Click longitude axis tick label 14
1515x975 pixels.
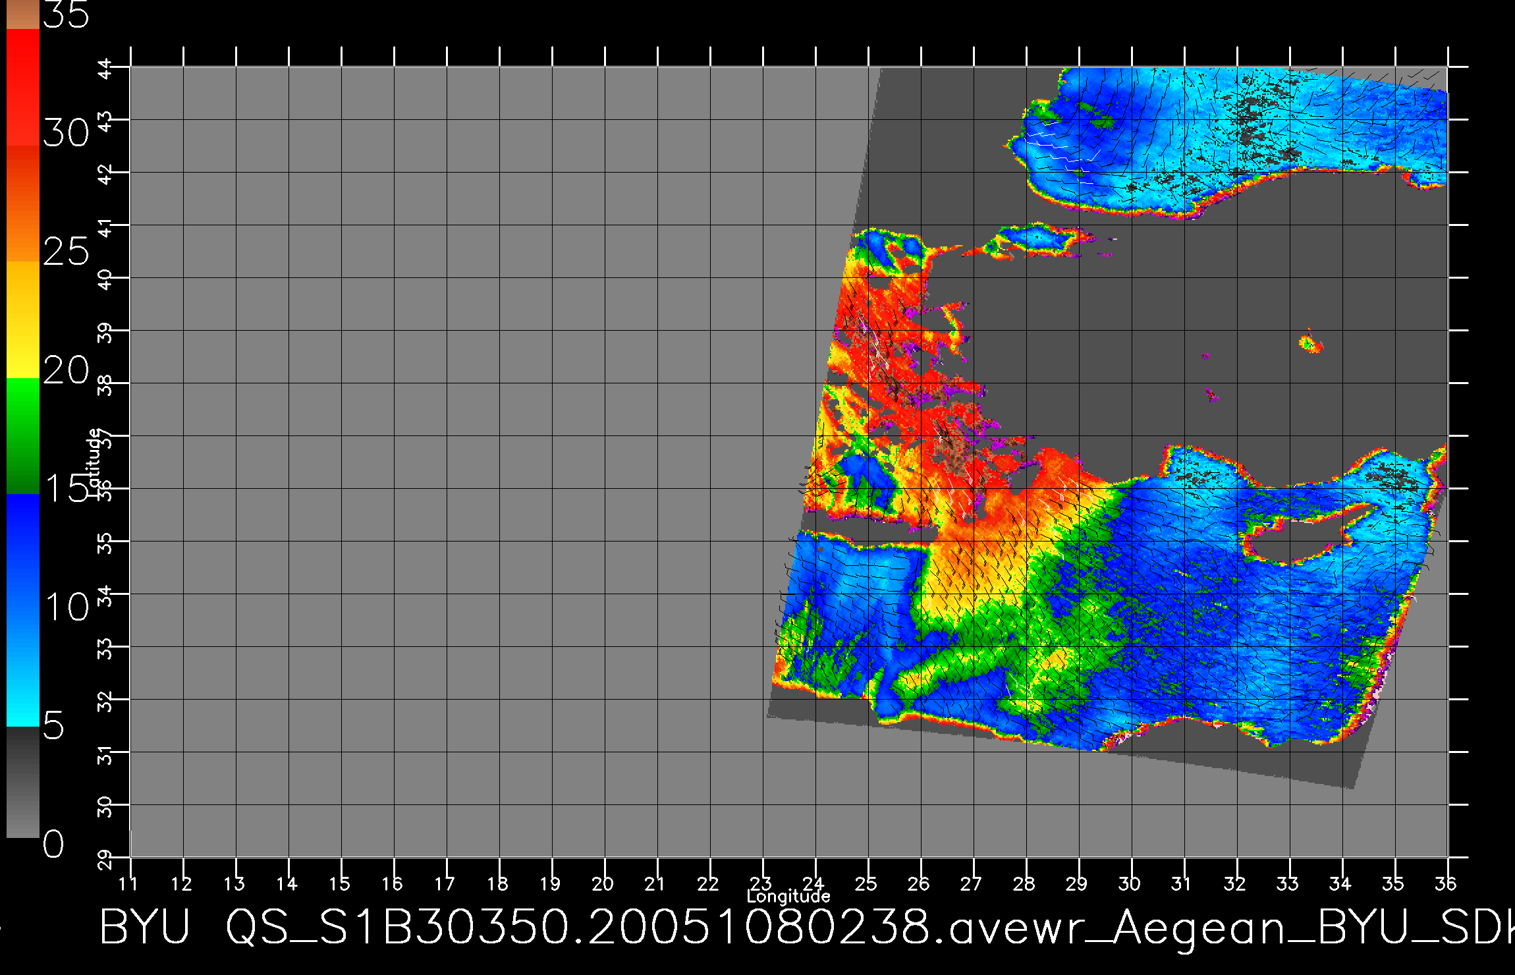(287, 883)
